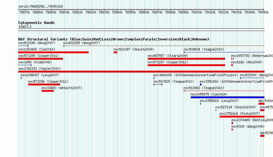The width and height of the screenshot is (273, 157).
Task: Click nsv573296 (Cooper2011) label
Action: coord(48,81)
